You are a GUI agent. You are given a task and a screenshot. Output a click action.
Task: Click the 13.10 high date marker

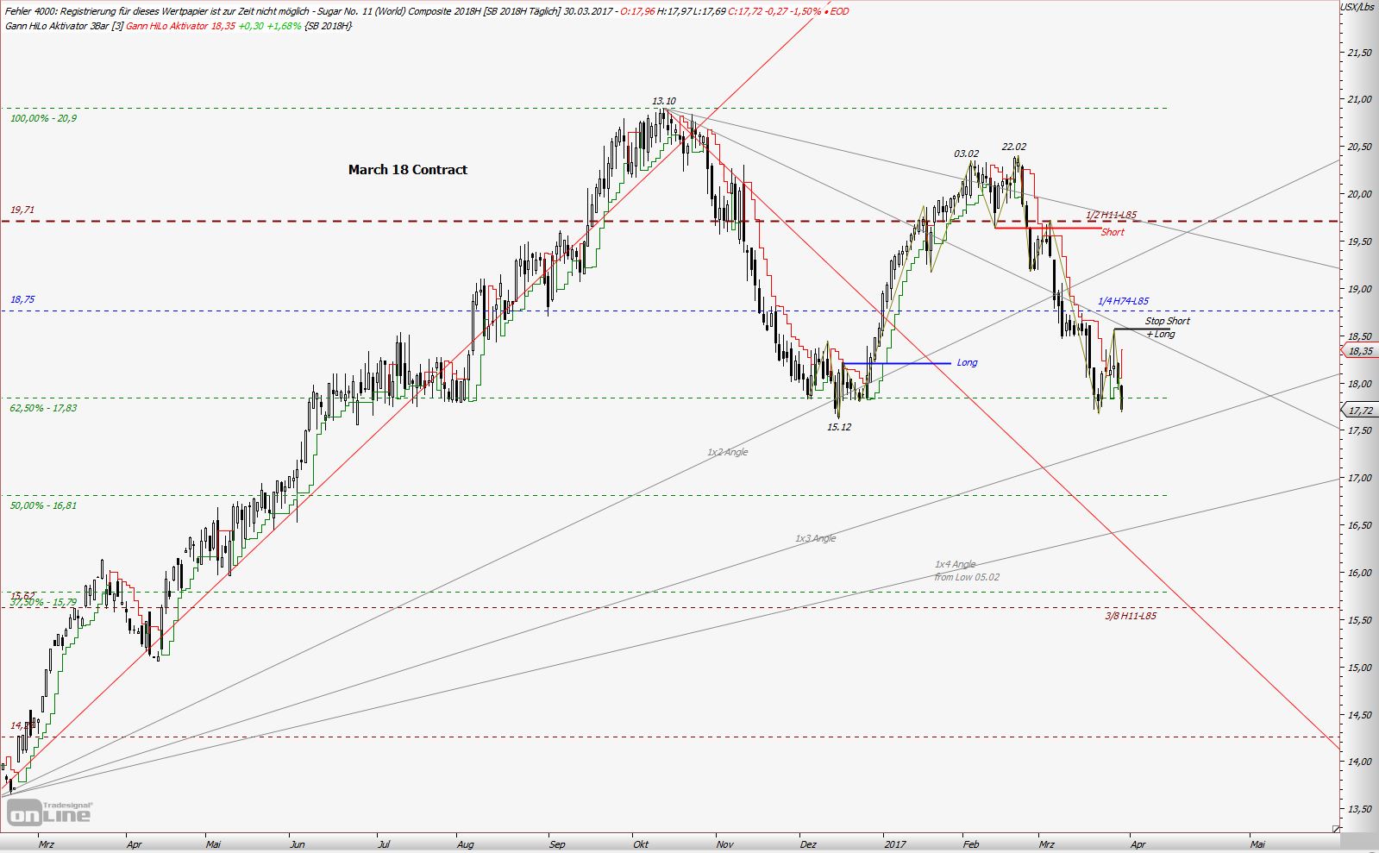tap(663, 101)
